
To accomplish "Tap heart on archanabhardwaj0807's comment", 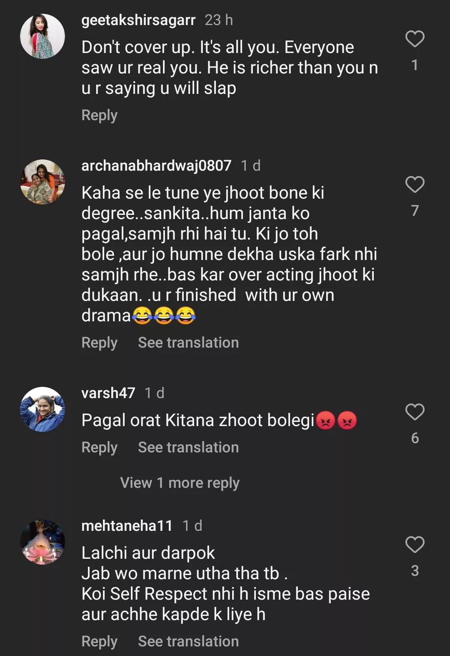I will point(415,184).
